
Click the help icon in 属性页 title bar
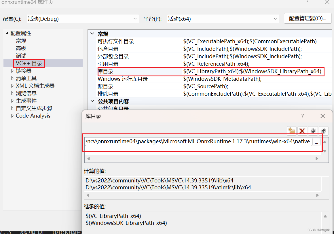307,2
